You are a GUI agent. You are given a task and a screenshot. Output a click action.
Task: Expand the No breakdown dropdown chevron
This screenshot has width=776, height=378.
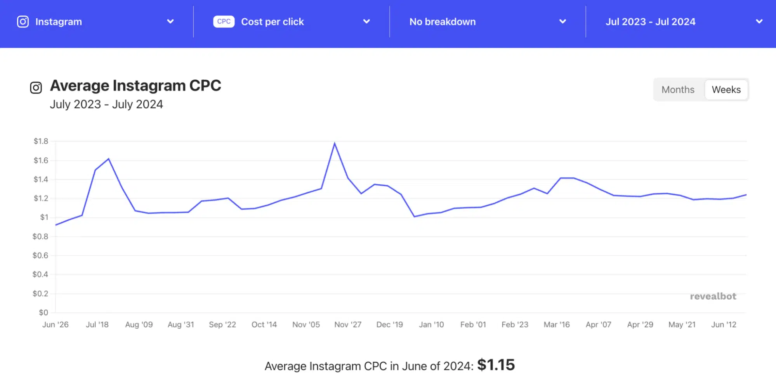(562, 22)
